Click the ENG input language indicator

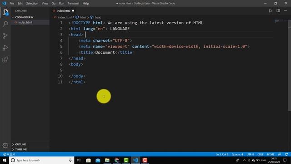(264, 160)
